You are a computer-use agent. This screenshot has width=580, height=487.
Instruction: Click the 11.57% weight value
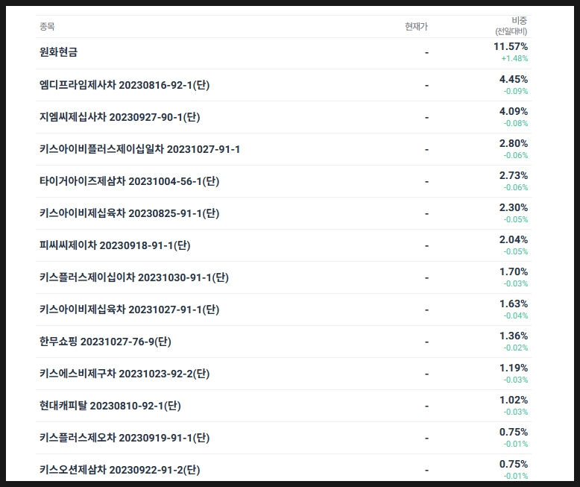[x=511, y=47]
